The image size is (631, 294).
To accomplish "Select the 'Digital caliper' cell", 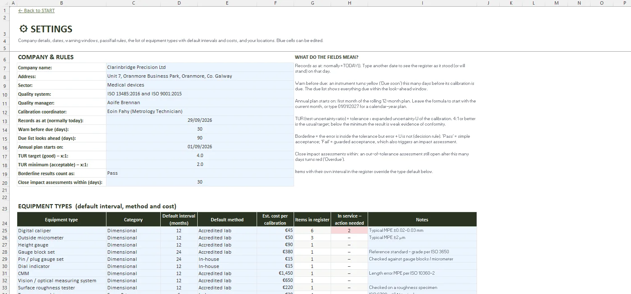I will (61, 231).
